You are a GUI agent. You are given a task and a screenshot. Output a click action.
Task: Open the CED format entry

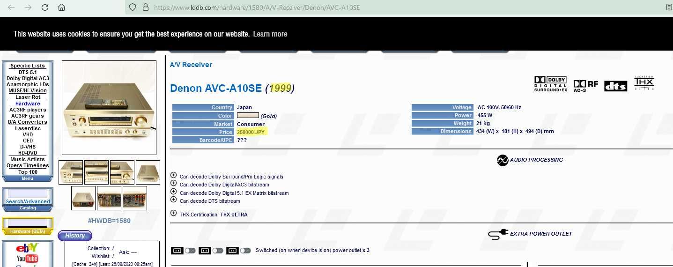click(28, 141)
